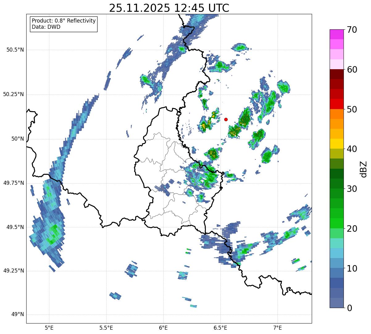Click the colorbar tick label 30
The width and height of the screenshot is (371, 334).
coord(352,189)
